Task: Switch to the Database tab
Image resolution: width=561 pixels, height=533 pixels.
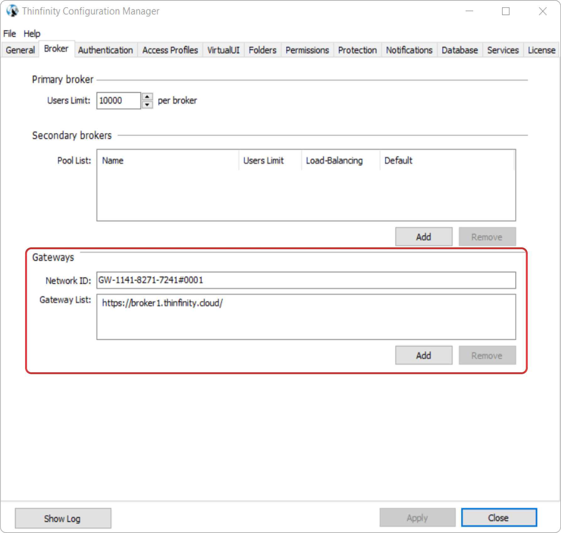Action: pyautogui.click(x=460, y=50)
